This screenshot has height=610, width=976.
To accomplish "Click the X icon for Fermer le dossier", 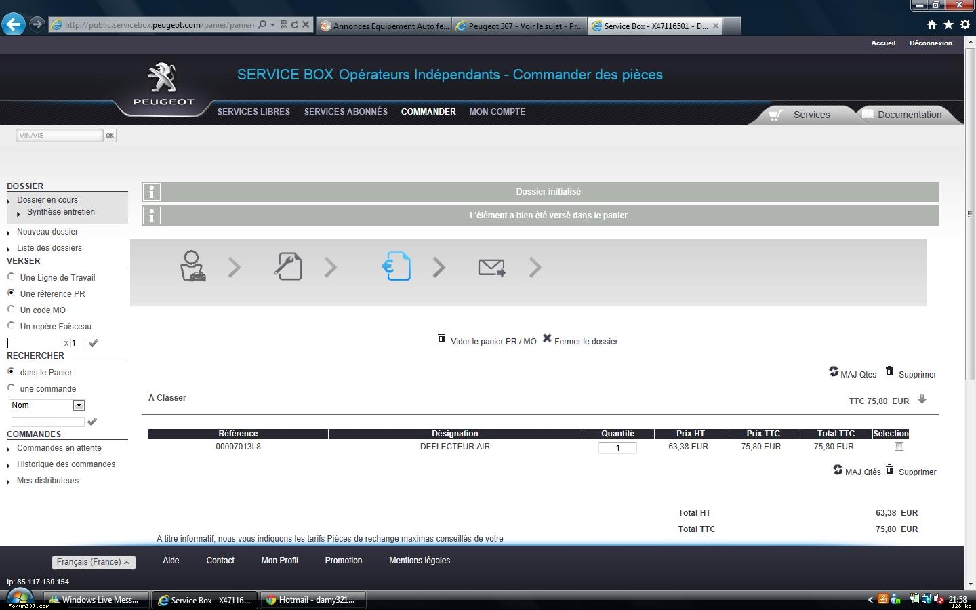I will point(547,338).
